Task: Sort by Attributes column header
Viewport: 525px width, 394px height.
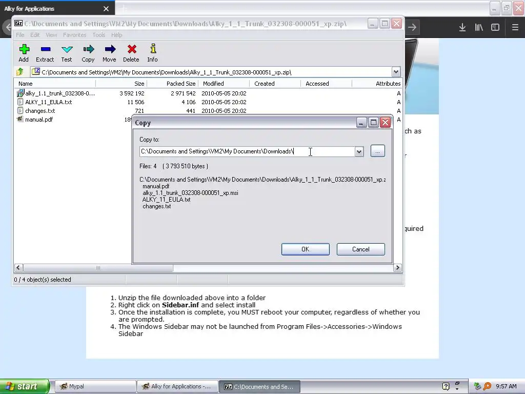Action: click(x=377, y=84)
